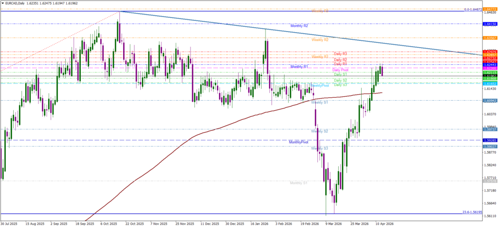Click the cyan 1.61652 price tag
Viewport: 499px width, 227px height.
[x=490, y=84]
